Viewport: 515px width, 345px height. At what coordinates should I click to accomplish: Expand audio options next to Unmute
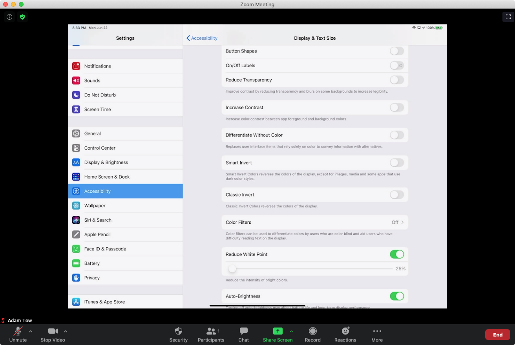pyautogui.click(x=30, y=331)
